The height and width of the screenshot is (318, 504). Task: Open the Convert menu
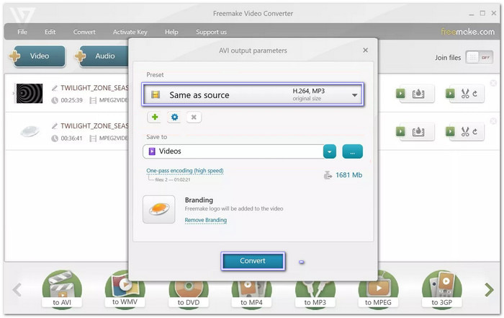click(84, 32)
